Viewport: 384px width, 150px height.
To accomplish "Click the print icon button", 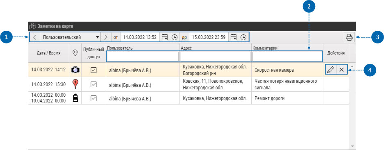I will click(x=349, y=37).
